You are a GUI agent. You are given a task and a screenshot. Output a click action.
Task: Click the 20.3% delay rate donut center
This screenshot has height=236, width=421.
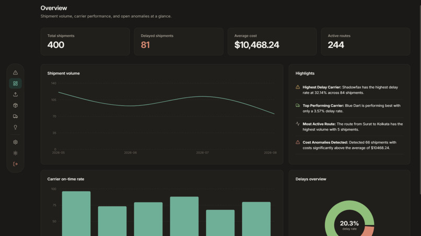tap(349, 225)
